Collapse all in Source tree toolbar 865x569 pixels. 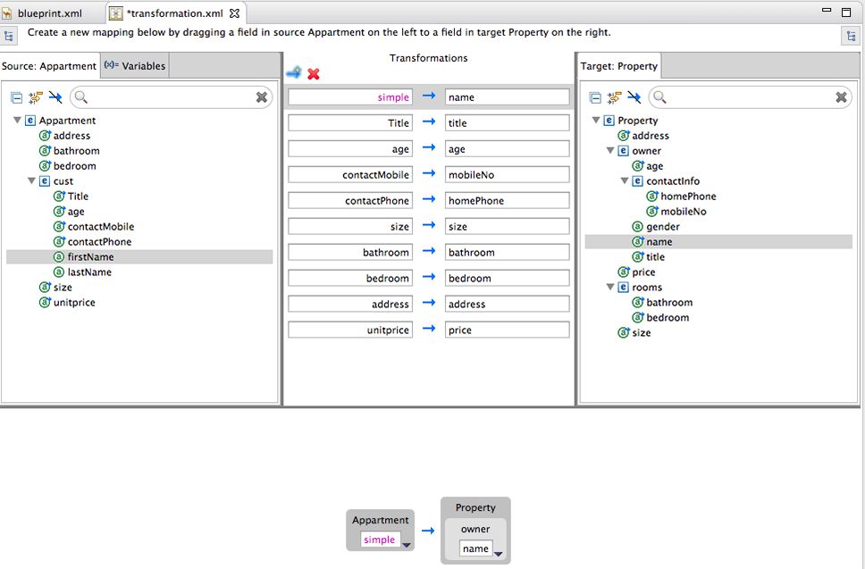(x=16, y=97)
